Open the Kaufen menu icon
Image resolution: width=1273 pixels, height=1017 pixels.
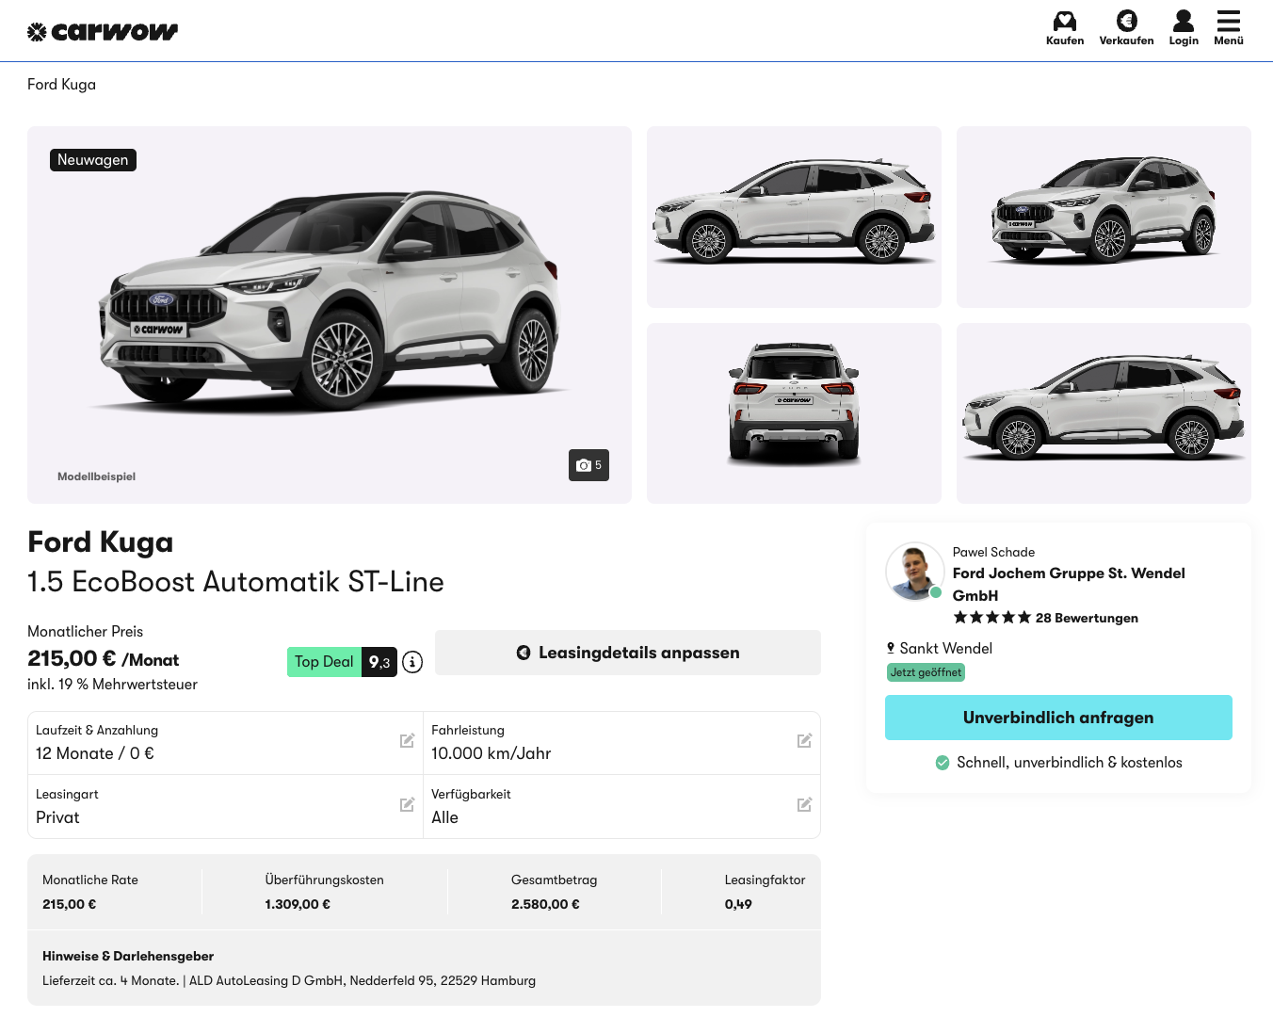[x=1065, y=27]
